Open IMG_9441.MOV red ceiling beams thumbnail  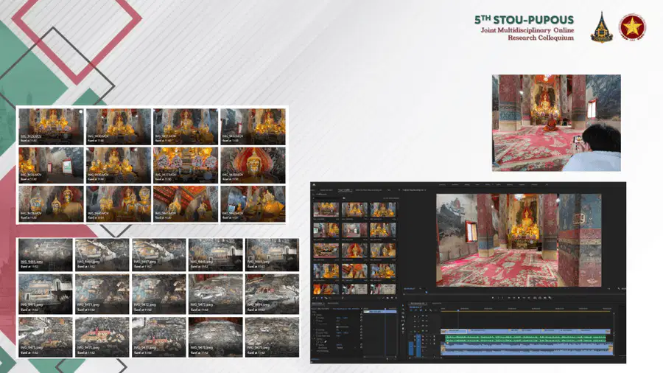186,204
